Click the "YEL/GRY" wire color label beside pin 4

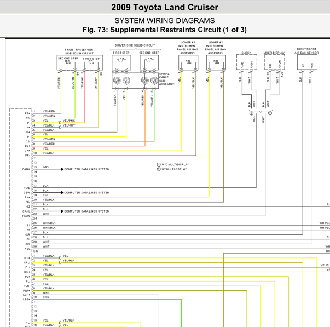(x=69, y=125)
